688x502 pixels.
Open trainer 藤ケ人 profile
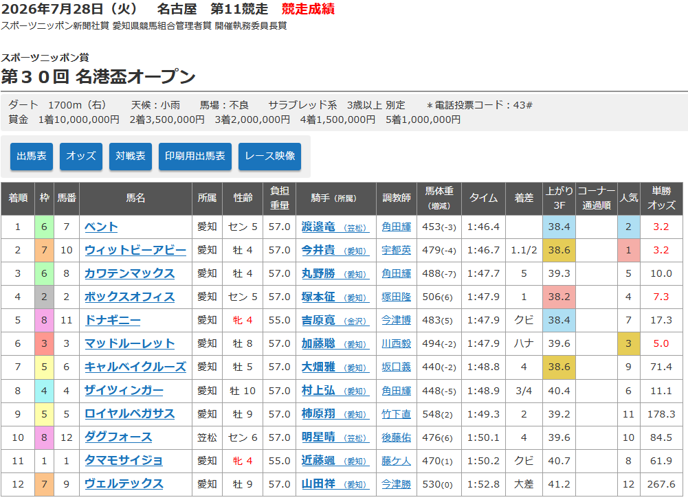coord(396,461)
